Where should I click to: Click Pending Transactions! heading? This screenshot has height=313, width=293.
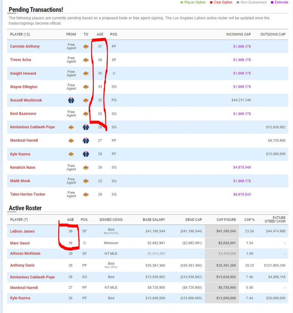click(x=36, y=9)
